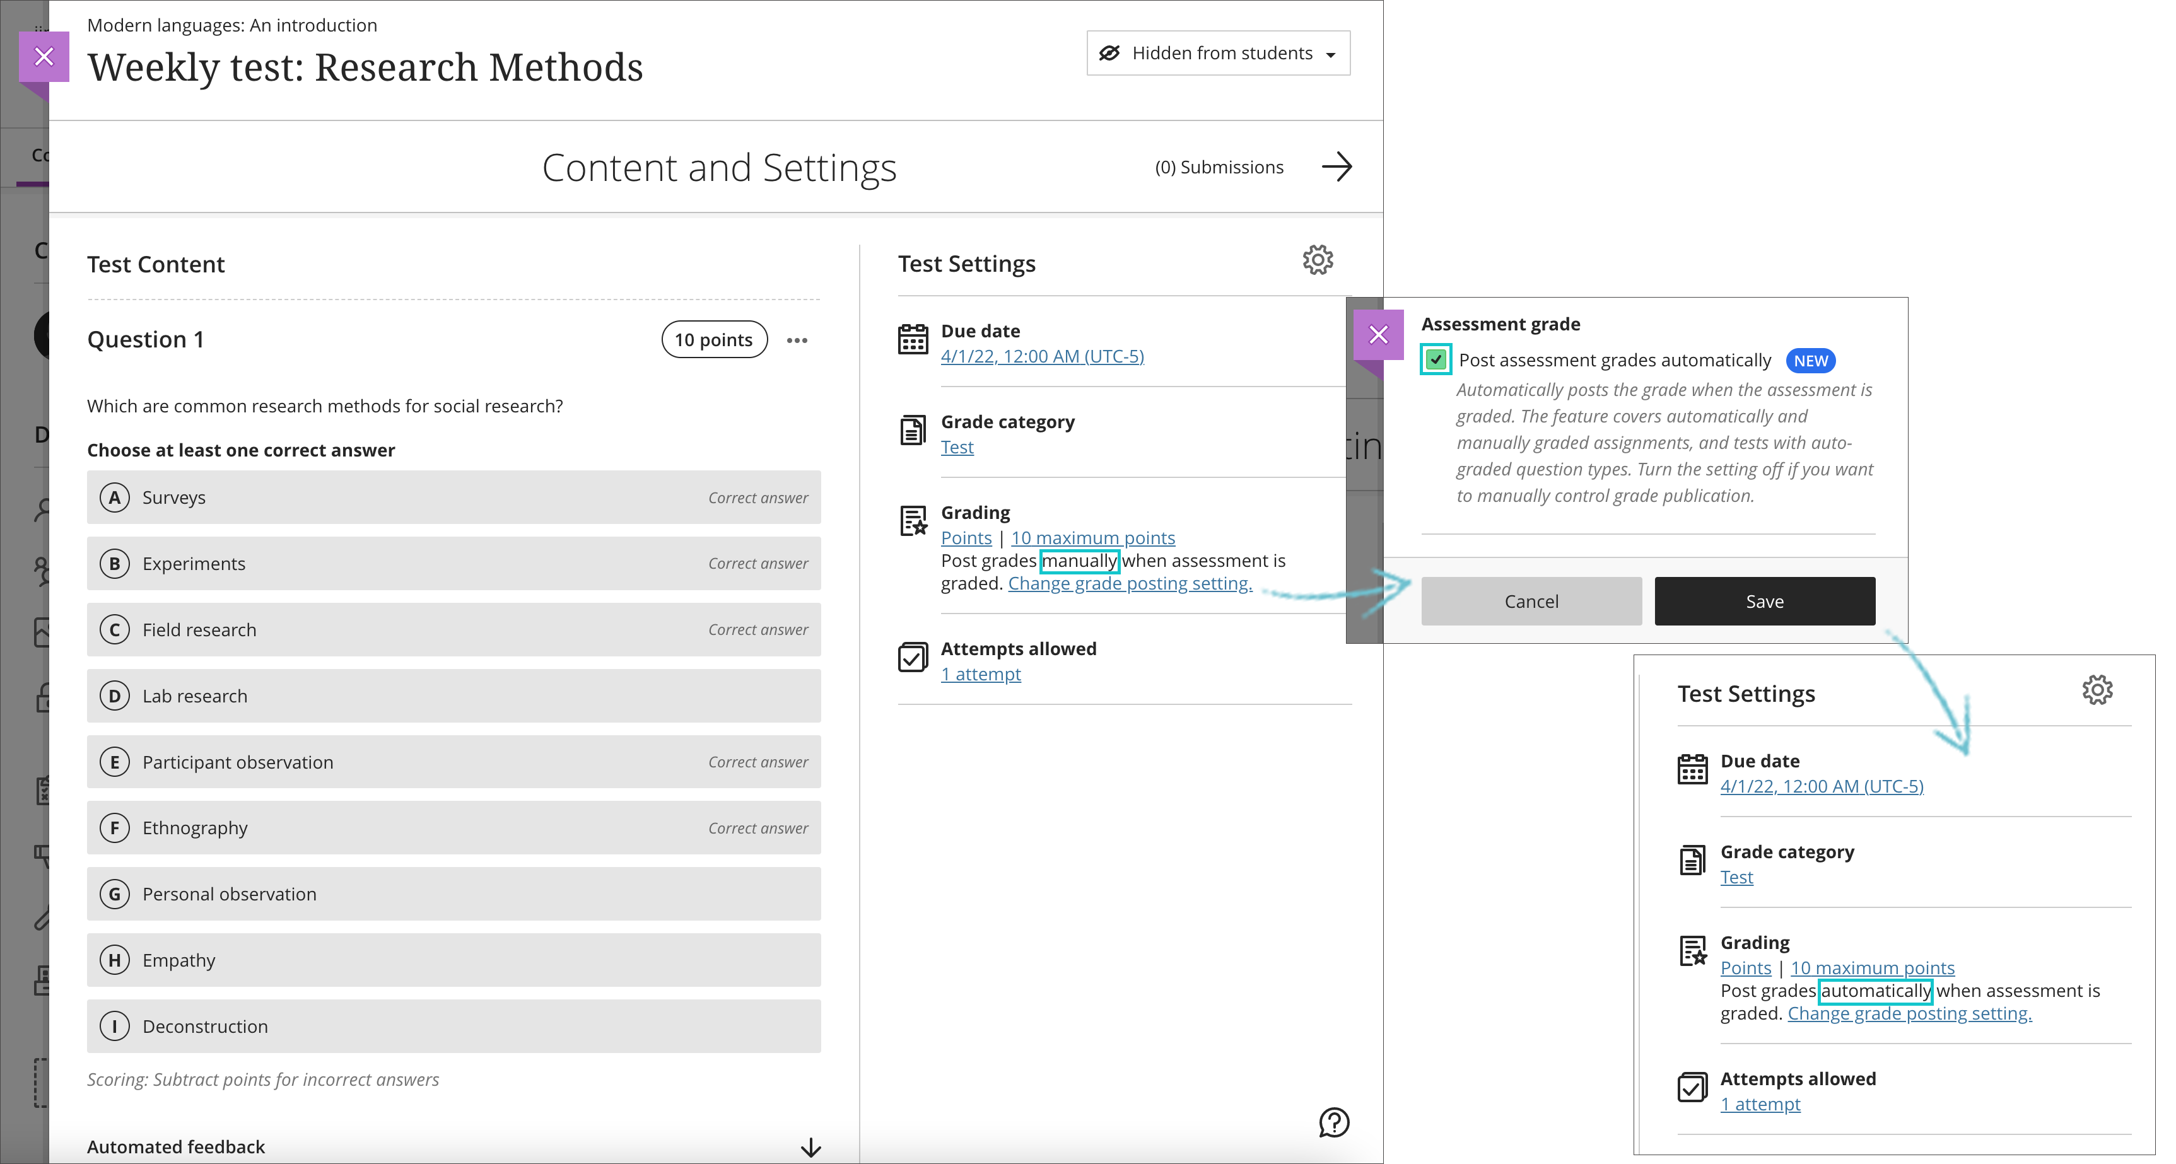Click Change grade posting setting link
This screenshot has width=2176, height=1164.
tap(1130, 584)
